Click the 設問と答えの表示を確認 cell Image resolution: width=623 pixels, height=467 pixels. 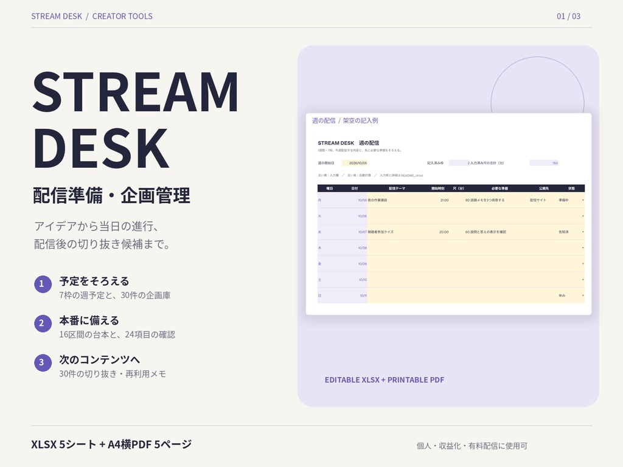(x=499, y=232)
